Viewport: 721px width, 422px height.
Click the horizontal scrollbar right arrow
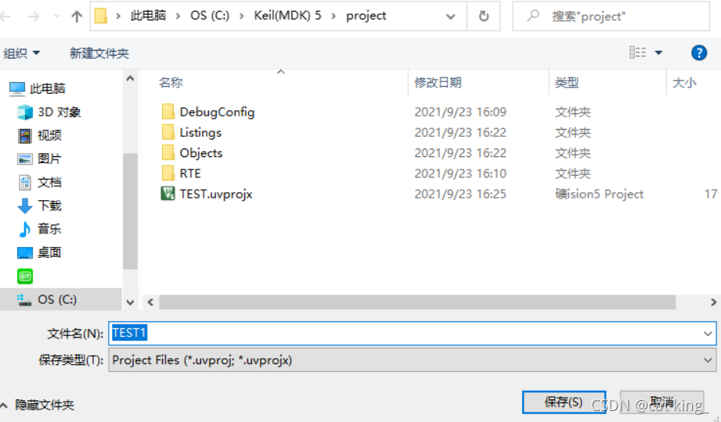tap(713, 302)
